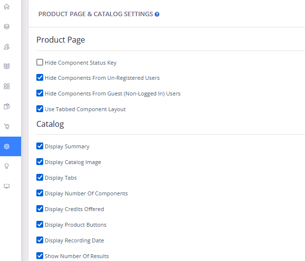Click the stacked layers sidebar icon
The width and height of the screenshot is (305, 261).
tap(6, 27)
